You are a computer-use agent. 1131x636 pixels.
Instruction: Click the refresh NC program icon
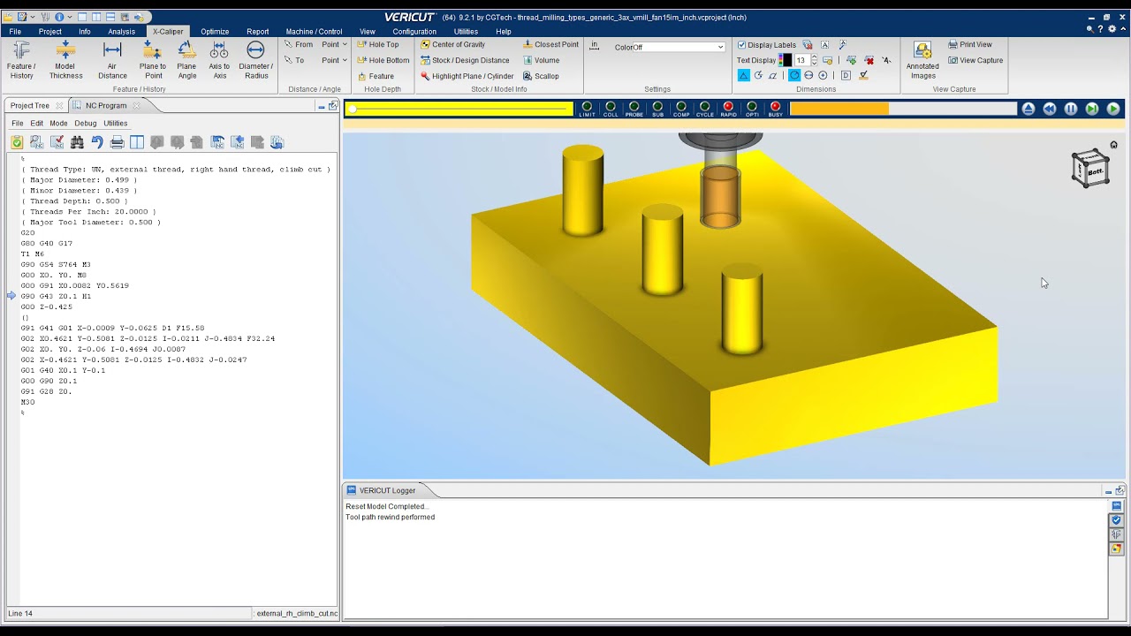(x=277, y=142)
